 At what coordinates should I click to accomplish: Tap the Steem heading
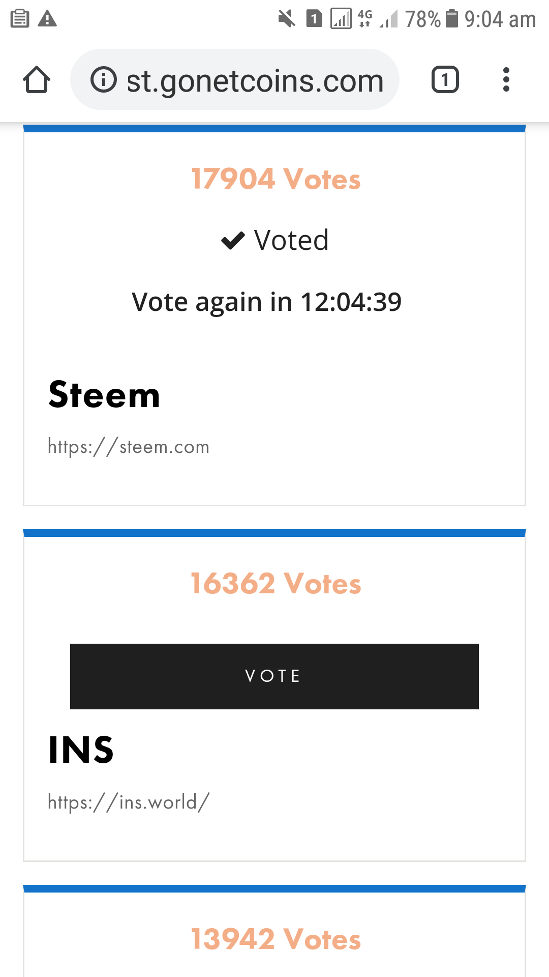[x=104, y=395]
